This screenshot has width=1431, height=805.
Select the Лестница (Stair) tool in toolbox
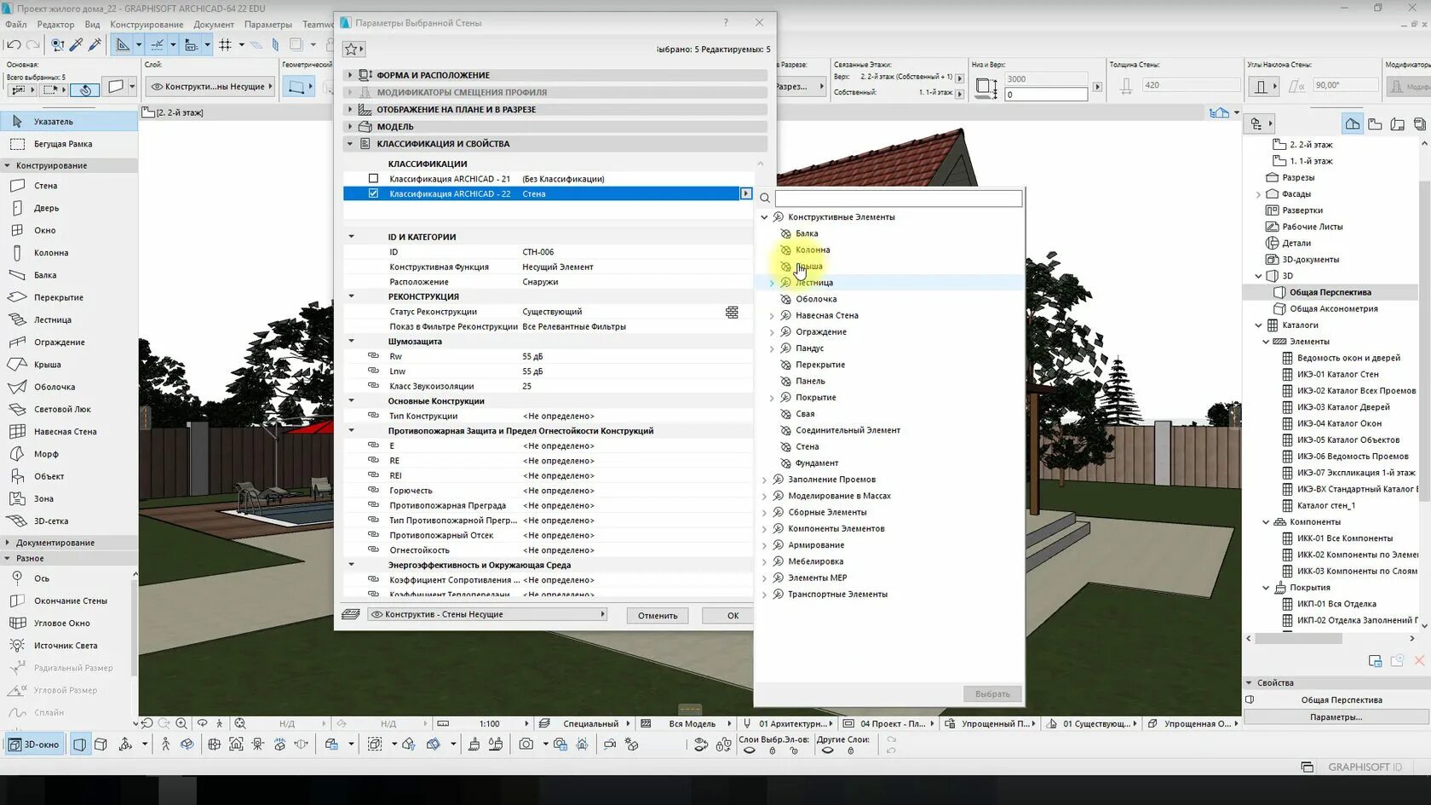coord(52,320)
